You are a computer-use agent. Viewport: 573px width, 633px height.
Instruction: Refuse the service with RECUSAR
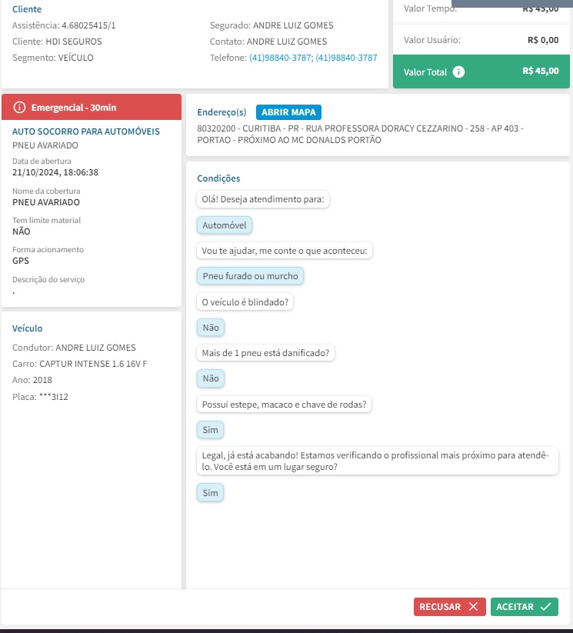coord(449,606)
